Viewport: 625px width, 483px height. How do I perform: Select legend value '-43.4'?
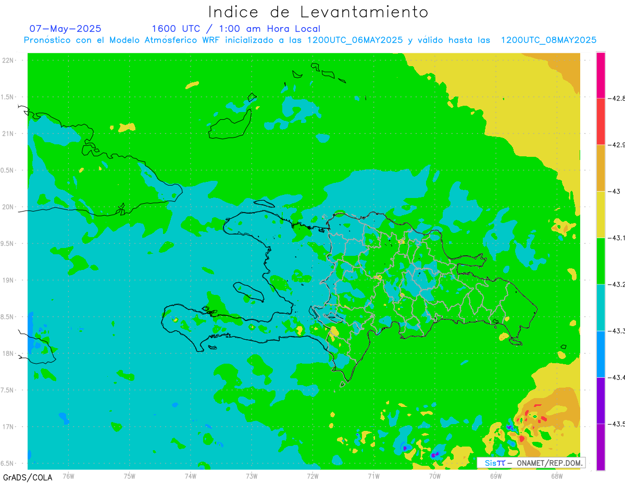(x=617, y=377)
